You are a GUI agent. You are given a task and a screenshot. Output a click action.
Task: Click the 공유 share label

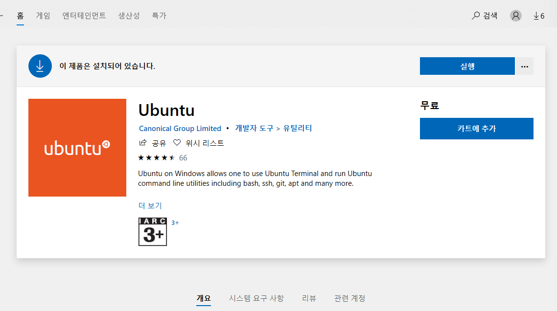tap(159, 143)
